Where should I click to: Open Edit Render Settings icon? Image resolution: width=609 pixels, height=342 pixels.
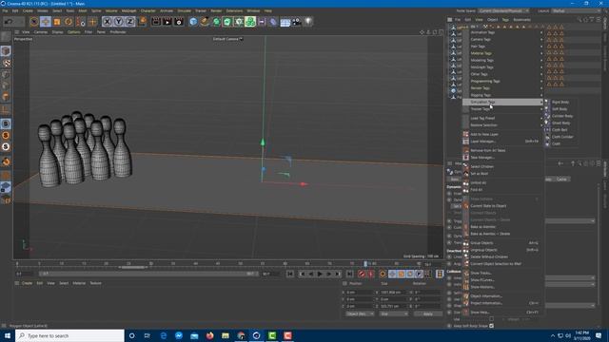(x=179, y=22)
